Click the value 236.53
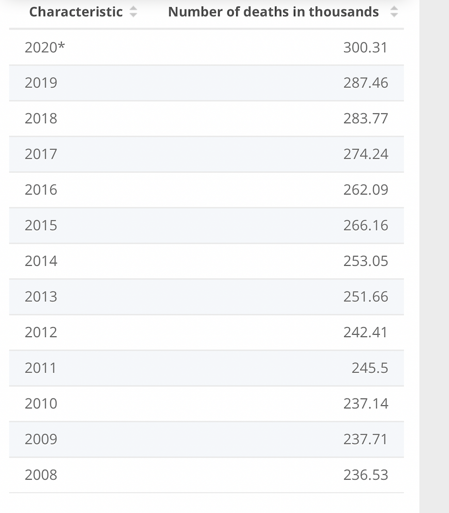Screen dimensions: 449x513 (366, 475)
